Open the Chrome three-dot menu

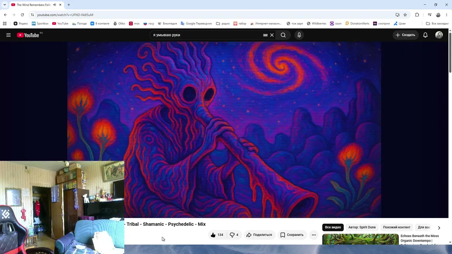(447, 15)
